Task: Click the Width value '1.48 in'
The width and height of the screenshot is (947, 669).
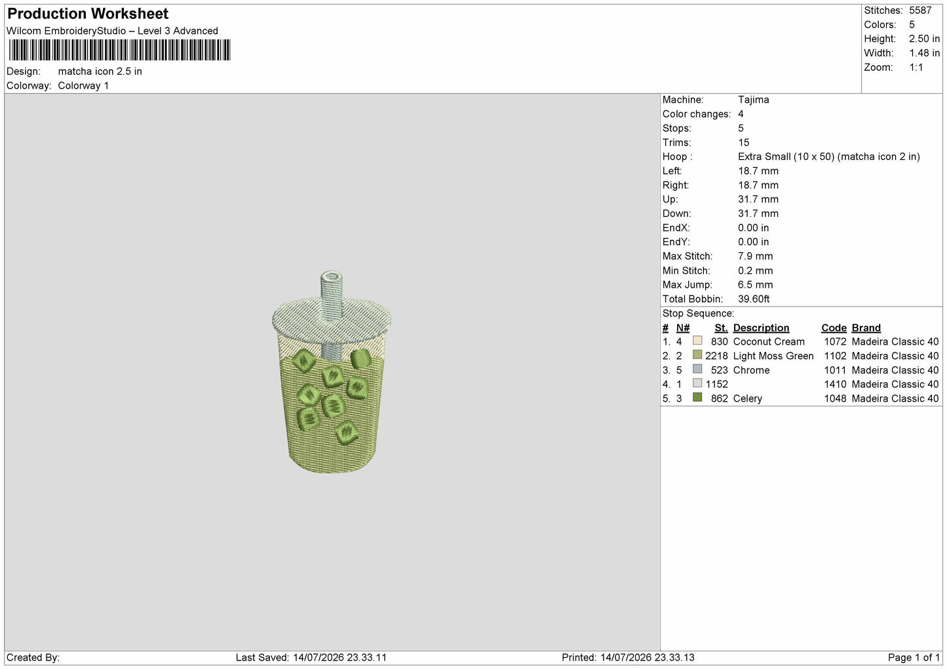Action: (924, 53)
